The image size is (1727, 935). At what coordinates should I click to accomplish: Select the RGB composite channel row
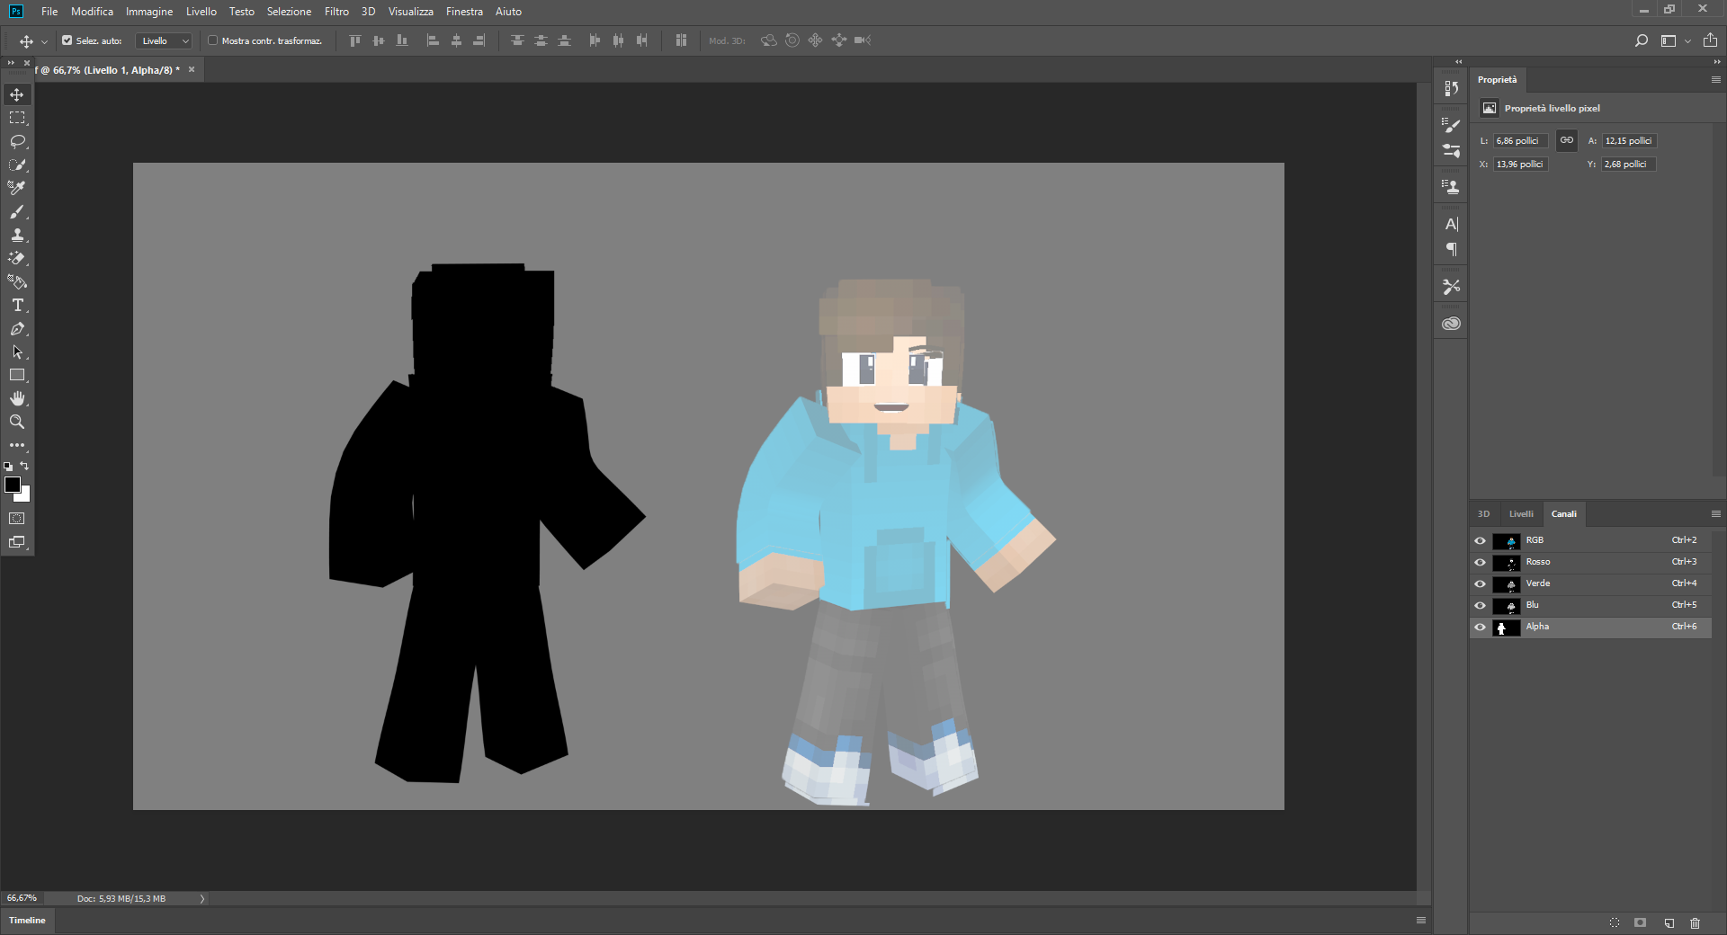[1590, 540]
